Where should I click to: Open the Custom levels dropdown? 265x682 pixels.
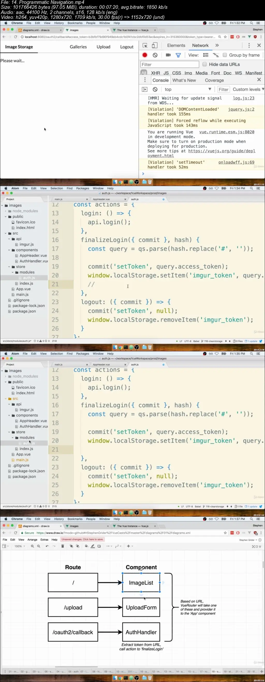coord(248,90)
